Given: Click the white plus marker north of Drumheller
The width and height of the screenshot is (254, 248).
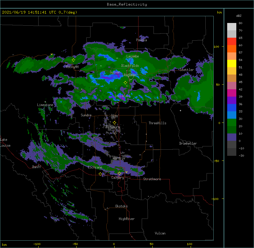Looking at the screenshot, I should [180, 110].
